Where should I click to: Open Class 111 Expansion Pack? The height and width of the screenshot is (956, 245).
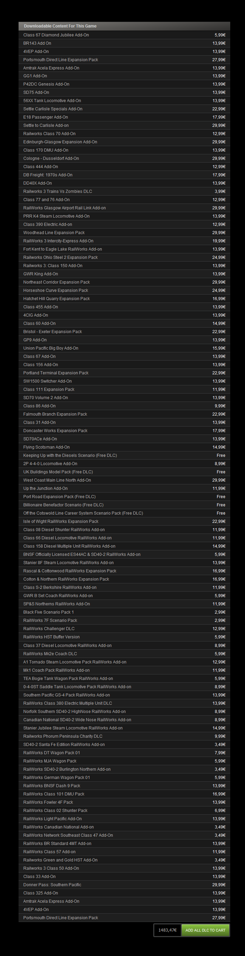click(x=124, y=389)
